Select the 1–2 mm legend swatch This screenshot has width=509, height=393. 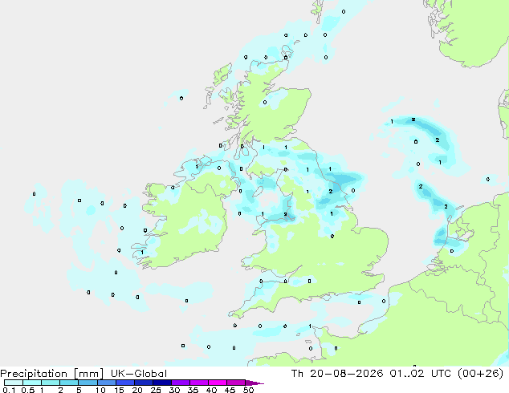point(51,383)
